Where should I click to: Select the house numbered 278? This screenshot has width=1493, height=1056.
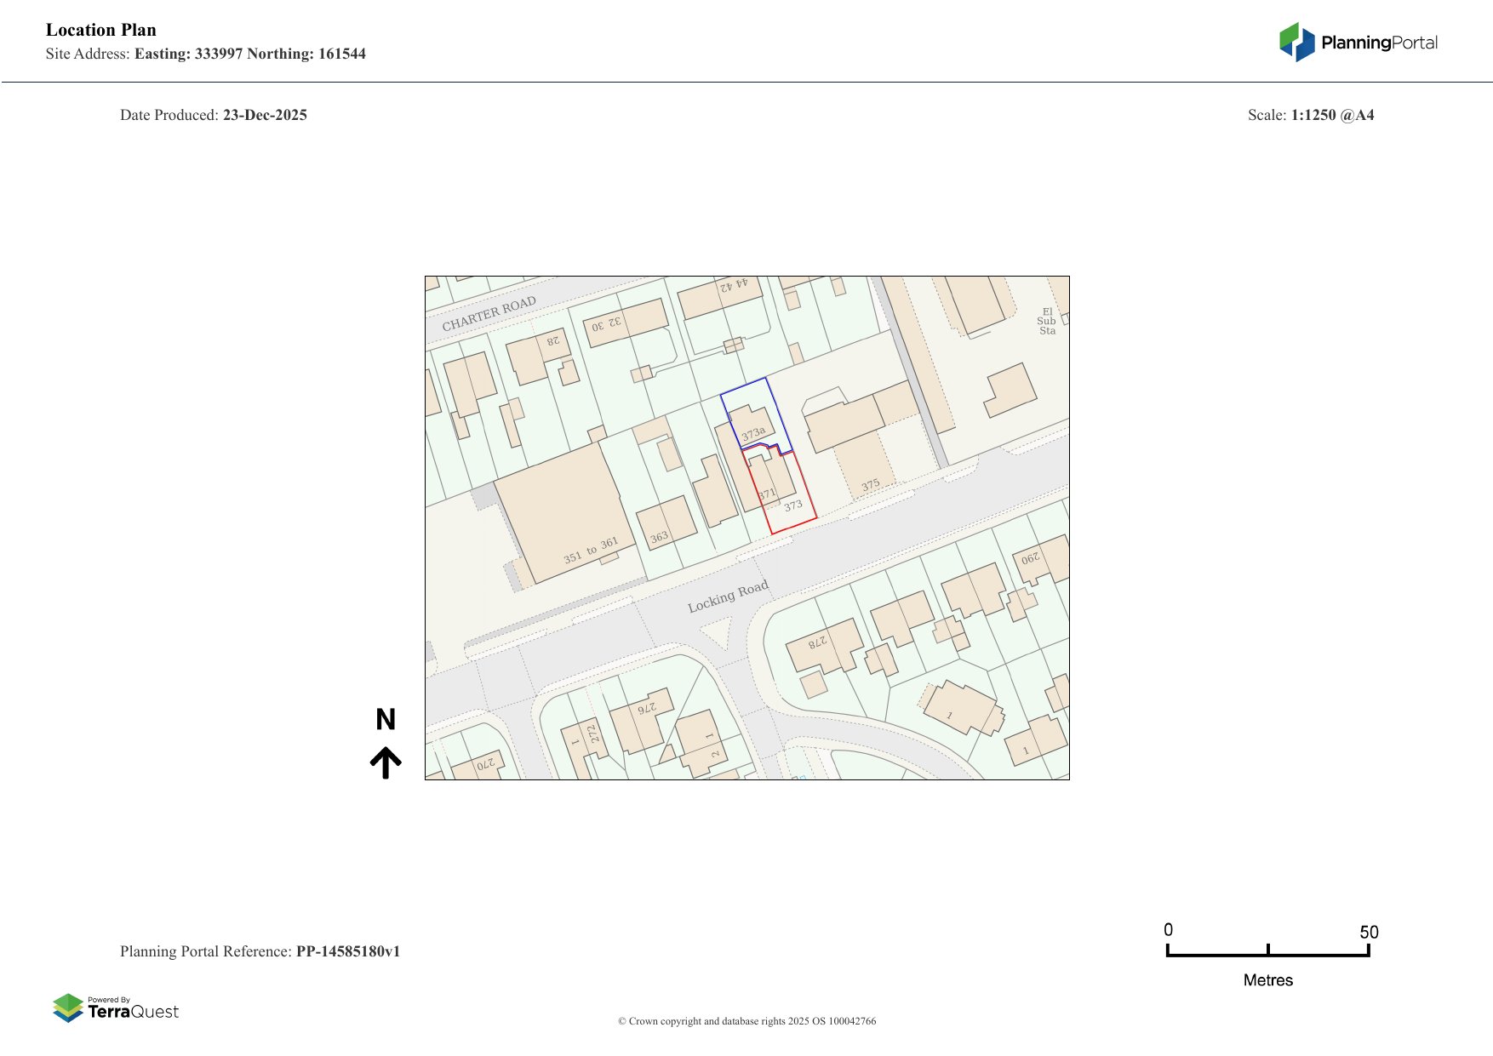[822, 646]
